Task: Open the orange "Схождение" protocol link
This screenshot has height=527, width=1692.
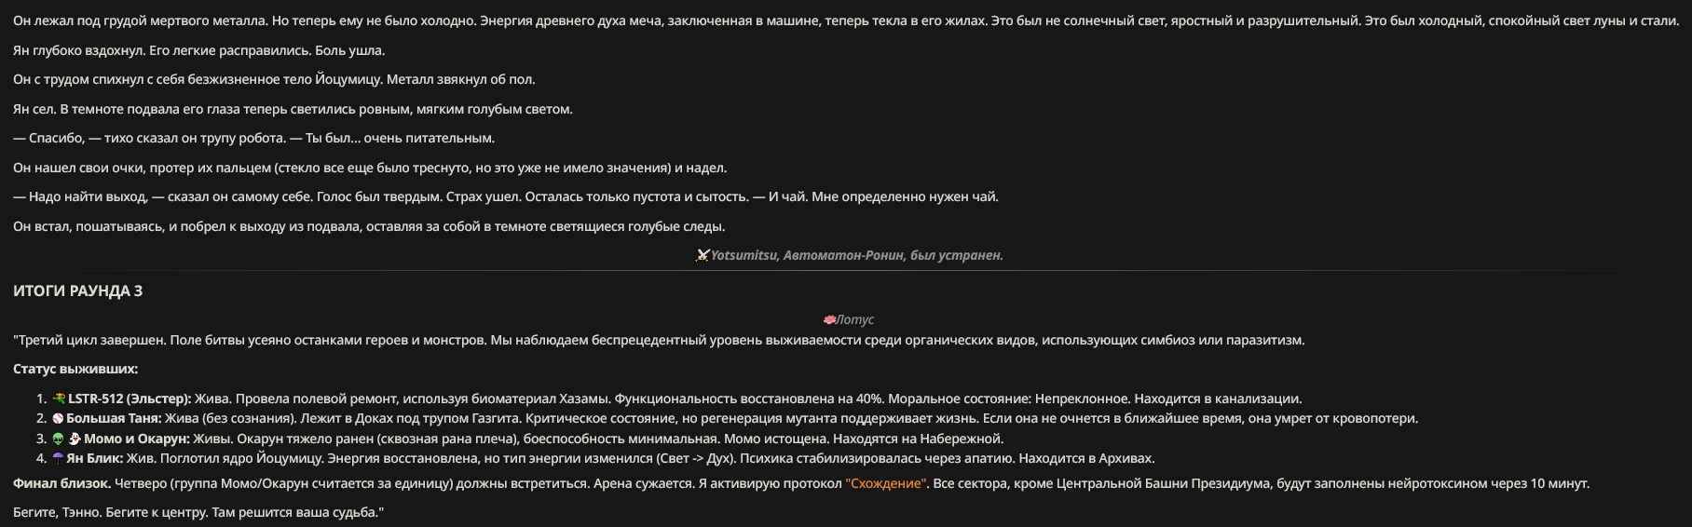Action: point(886,483)
